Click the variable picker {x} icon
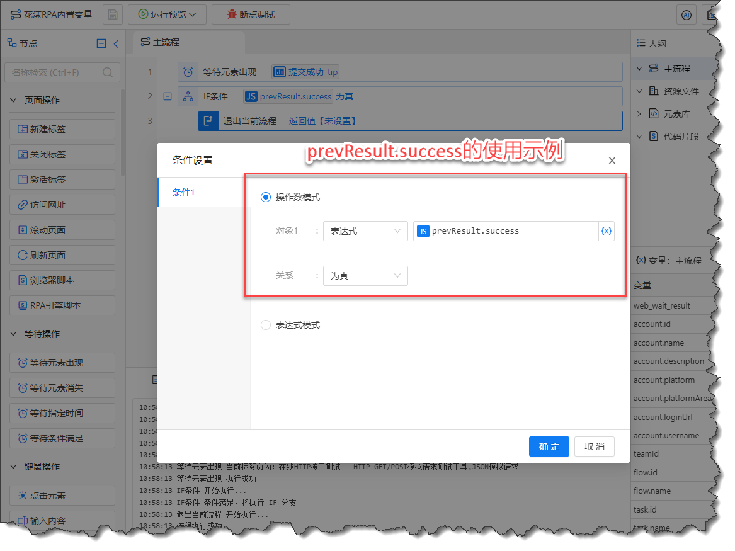The width and height of the screenshot is (735, 551). point(606,231)
